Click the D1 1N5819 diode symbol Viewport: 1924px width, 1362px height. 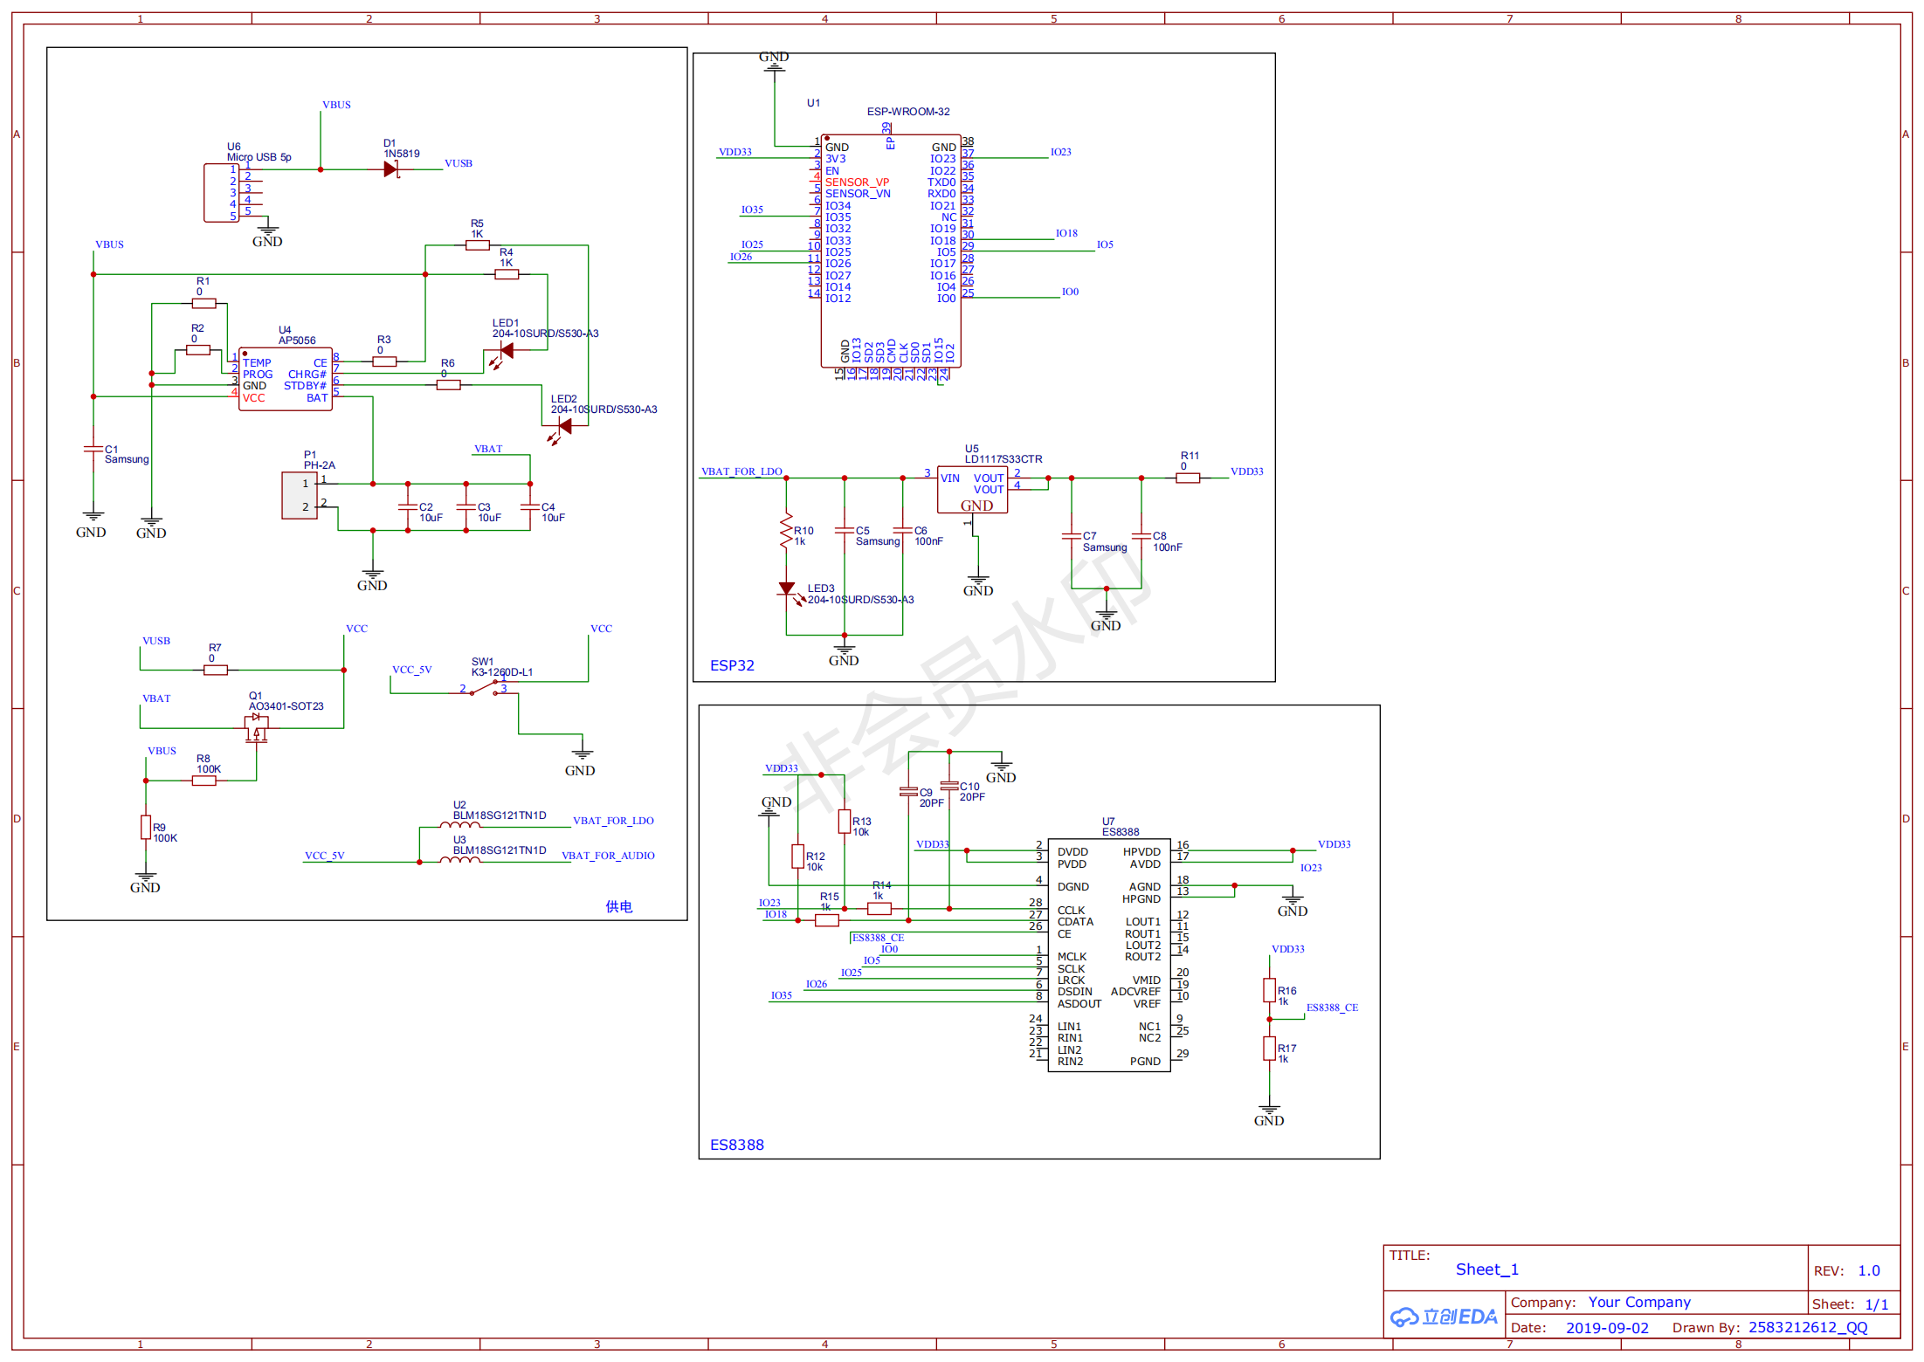[x=391, y=169]
